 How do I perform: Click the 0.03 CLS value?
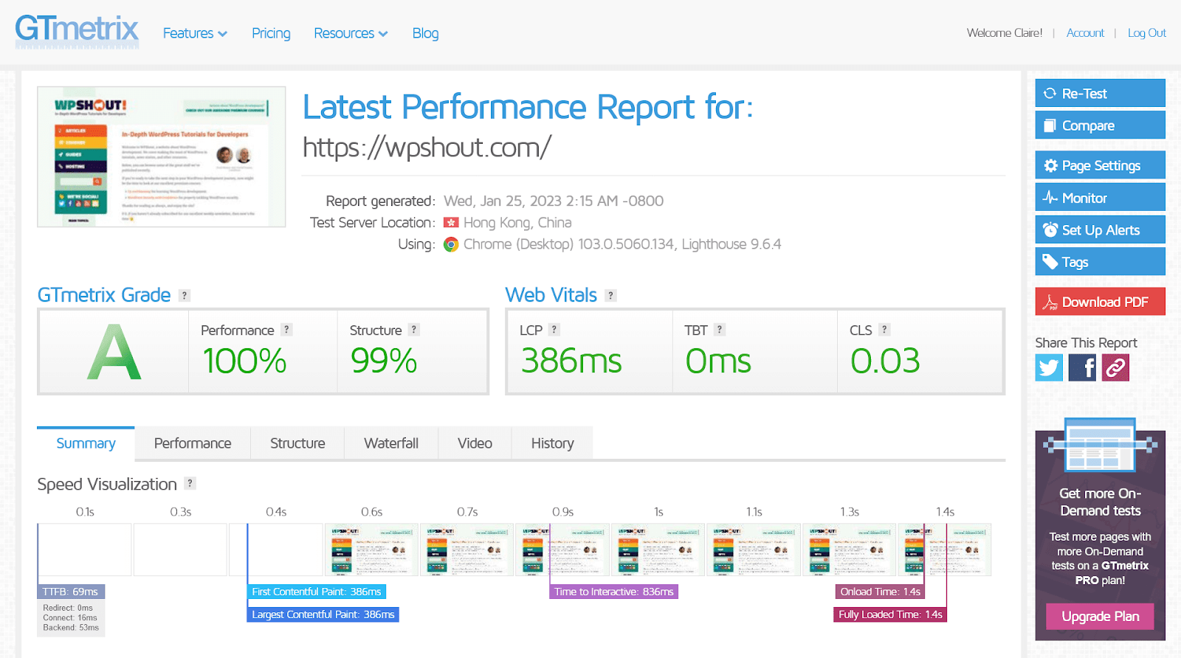pos(885,361)
